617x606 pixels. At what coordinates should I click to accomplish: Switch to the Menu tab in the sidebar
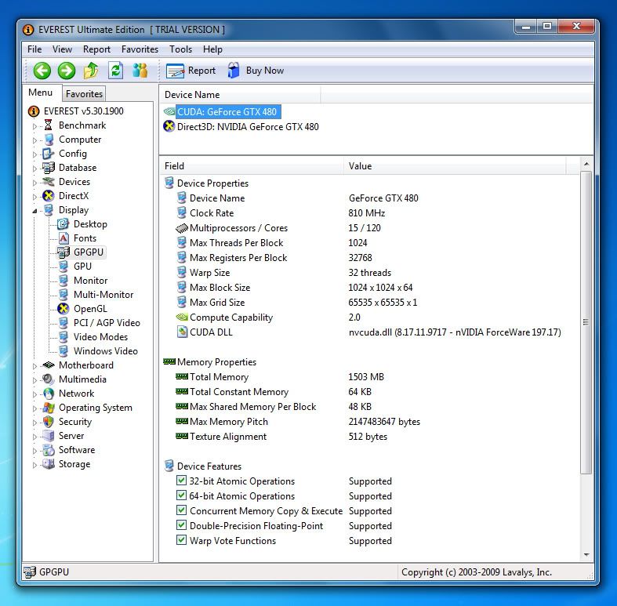pos(41,93)
